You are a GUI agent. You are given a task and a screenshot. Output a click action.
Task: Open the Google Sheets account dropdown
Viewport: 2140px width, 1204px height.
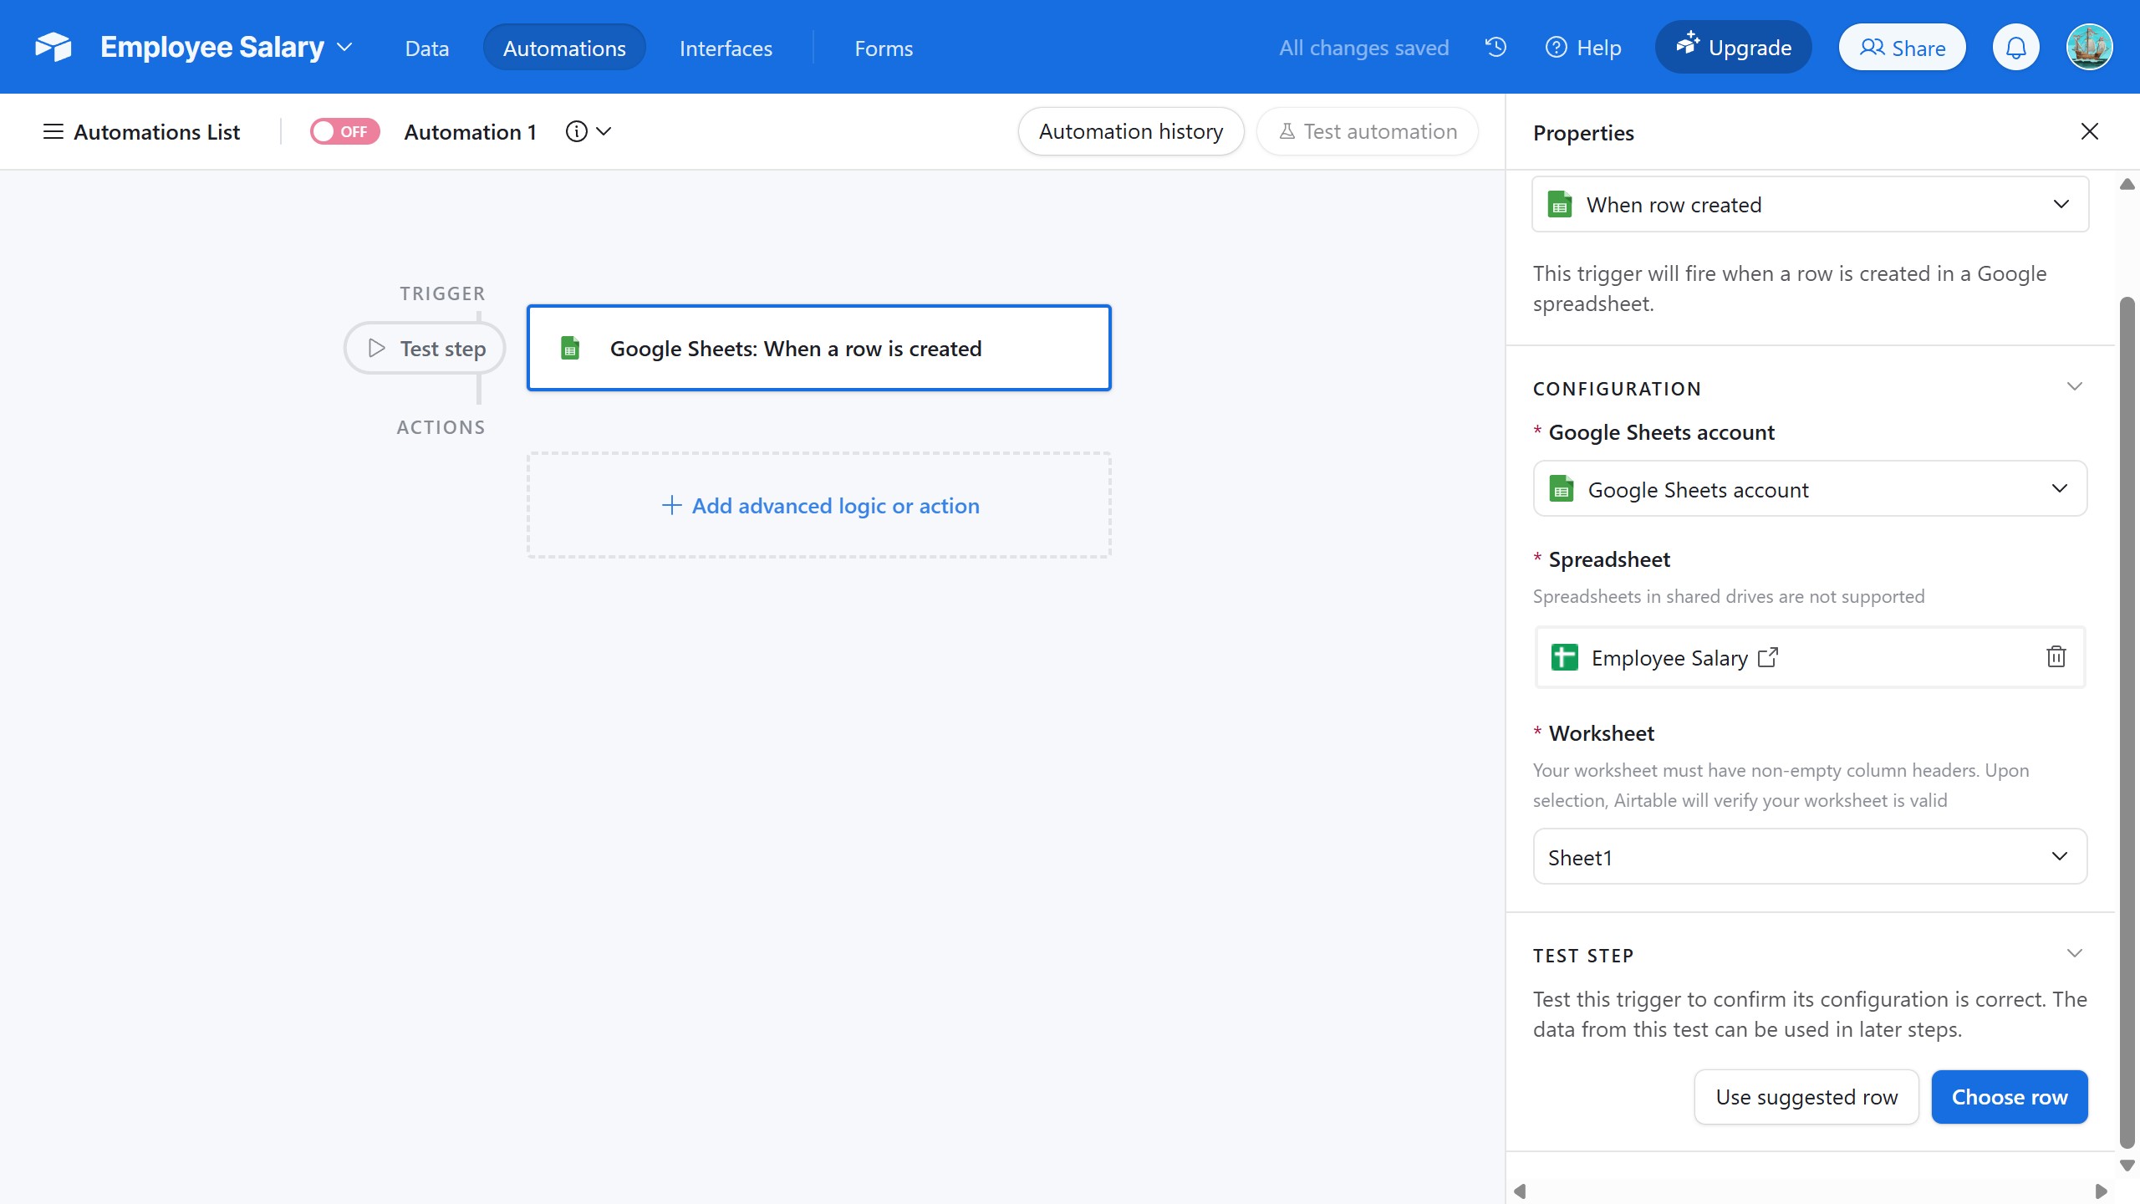(1810, 488)
